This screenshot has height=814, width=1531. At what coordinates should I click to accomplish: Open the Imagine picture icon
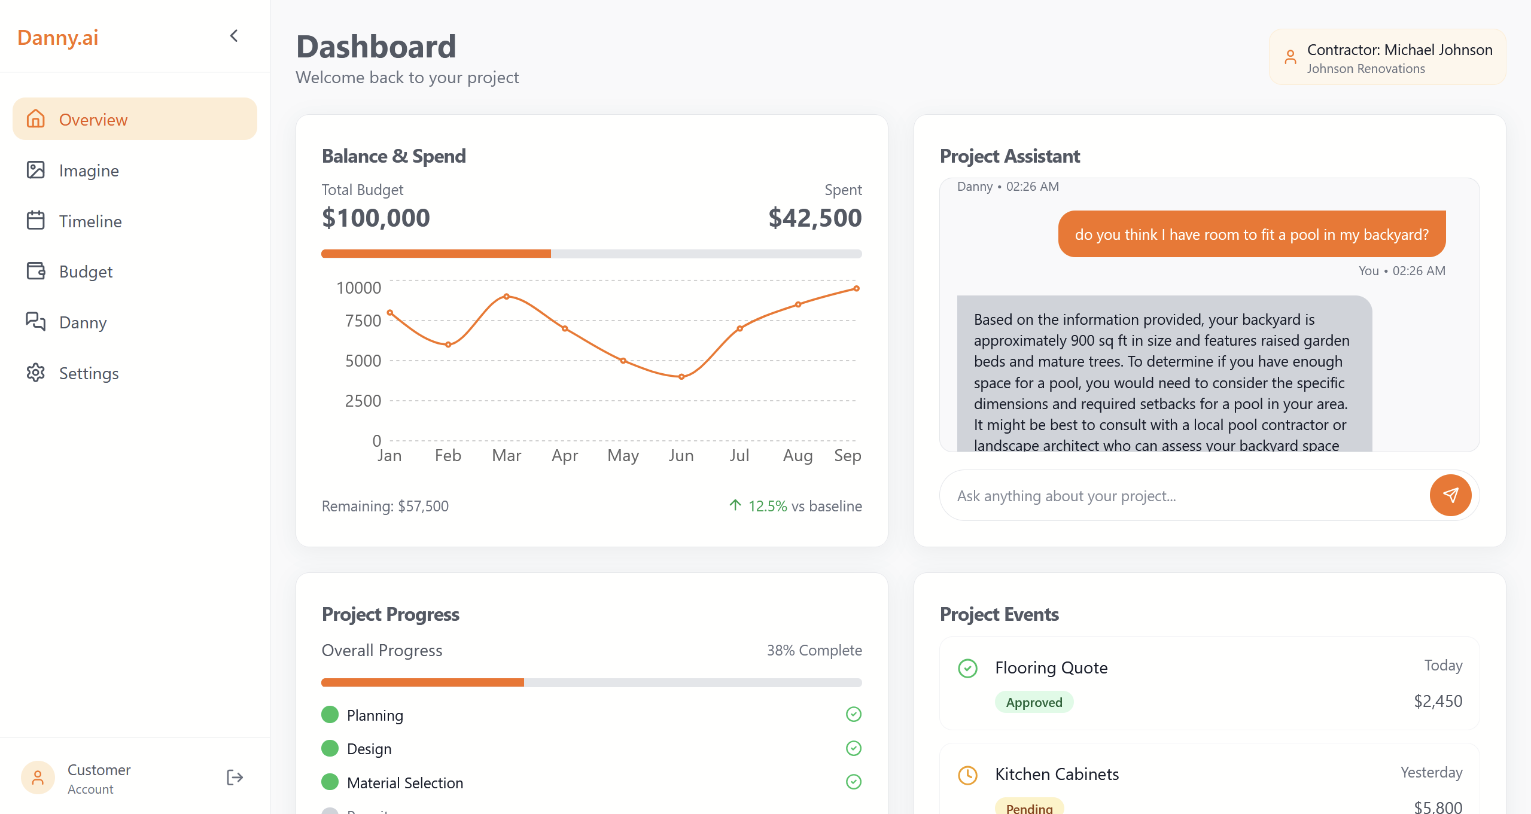click(x=36, y=170)
